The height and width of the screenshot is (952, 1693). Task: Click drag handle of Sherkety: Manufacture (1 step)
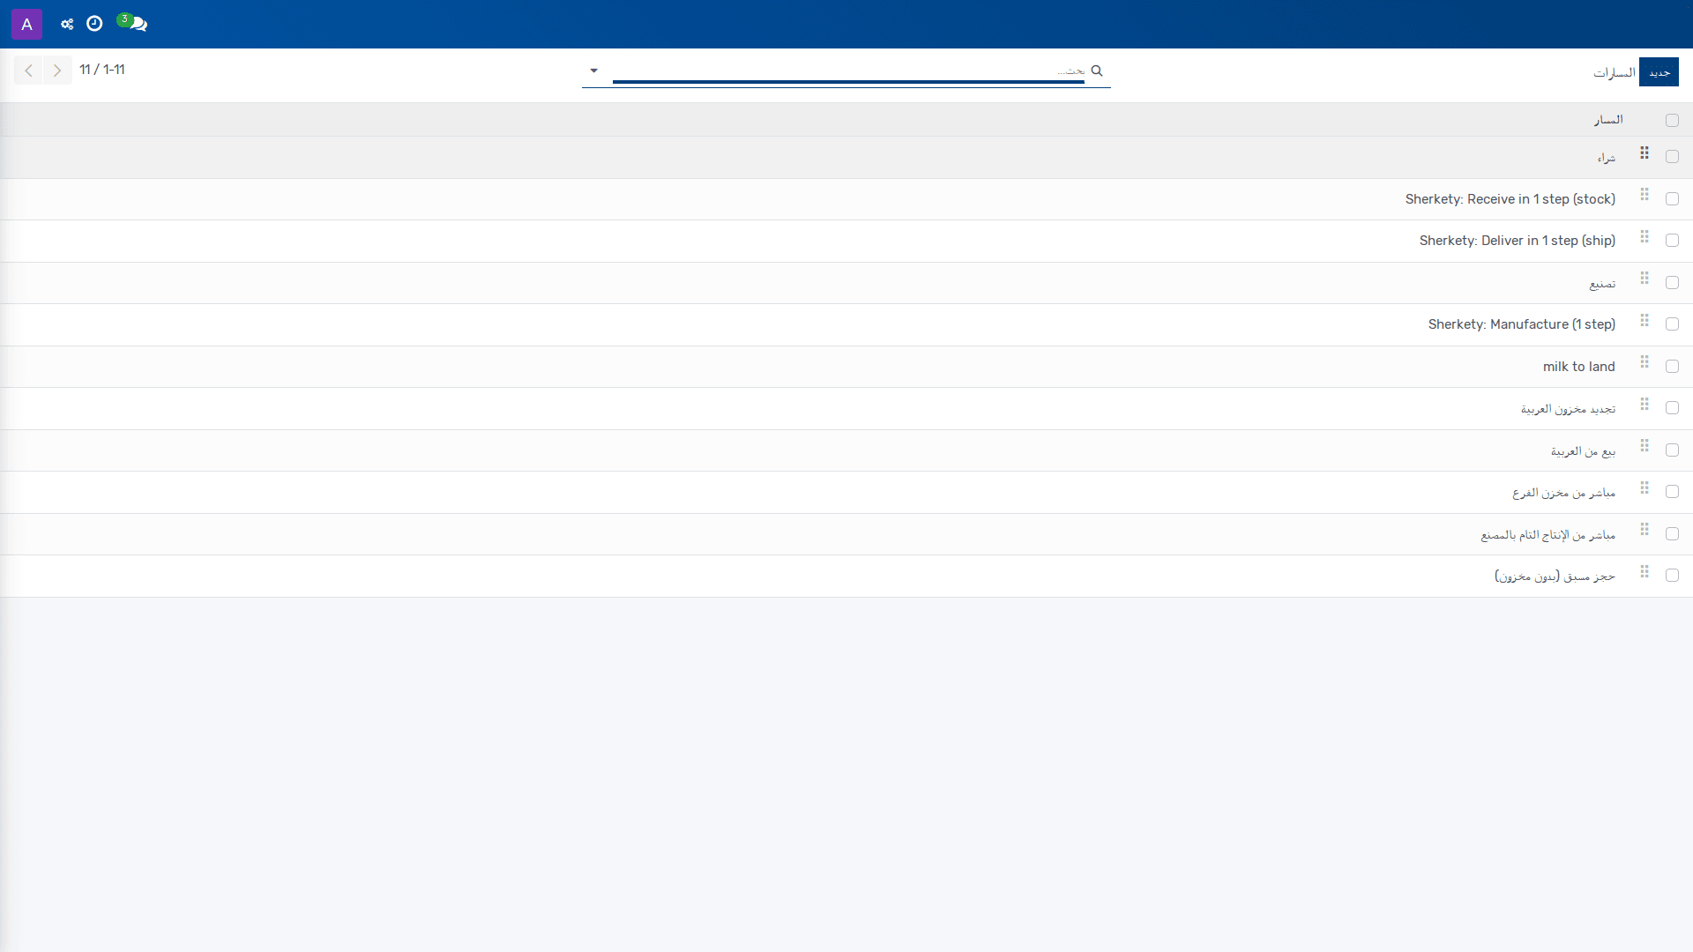tap(1645, 321)
